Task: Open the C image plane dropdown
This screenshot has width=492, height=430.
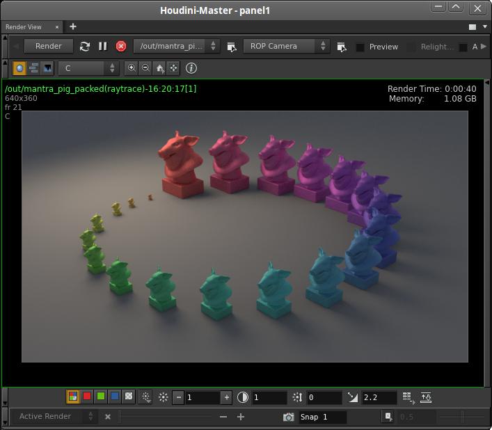Action: [89, 68]
